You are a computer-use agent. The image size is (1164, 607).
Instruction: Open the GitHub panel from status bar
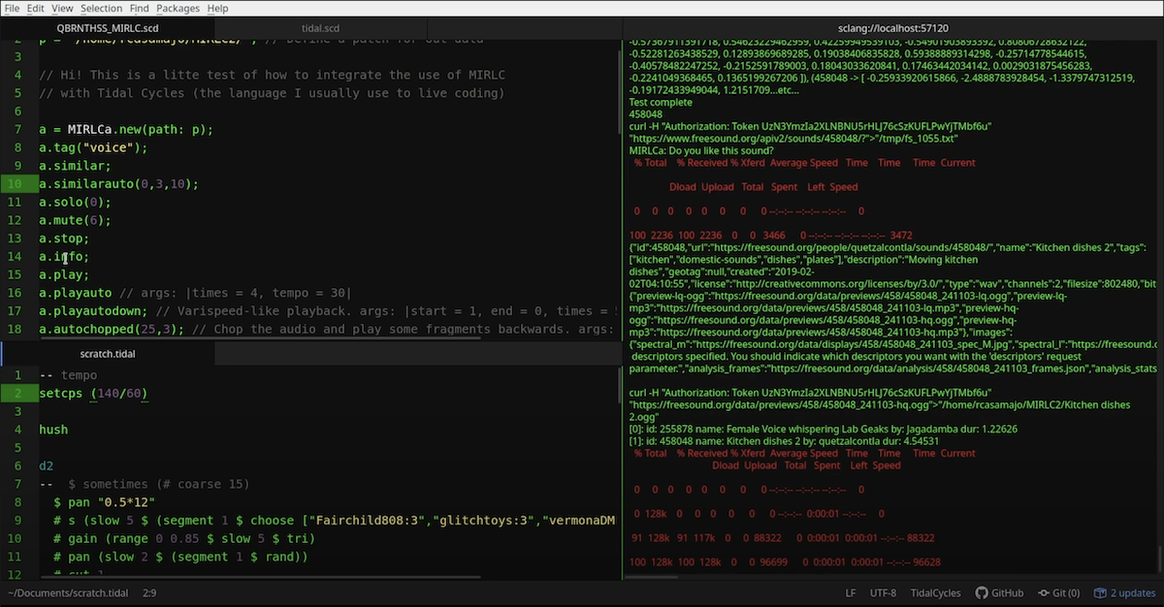point(999,592)
